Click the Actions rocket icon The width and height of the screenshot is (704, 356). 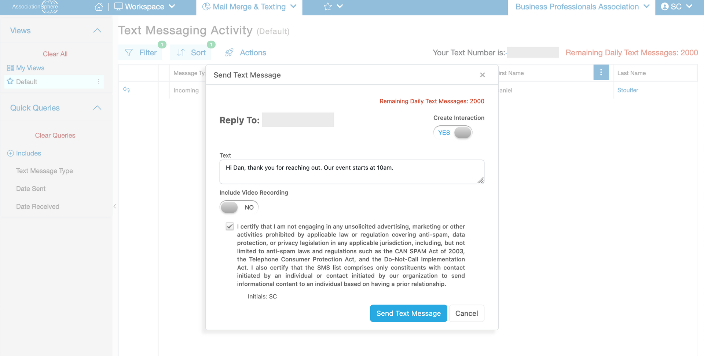[x=229, y=52]
